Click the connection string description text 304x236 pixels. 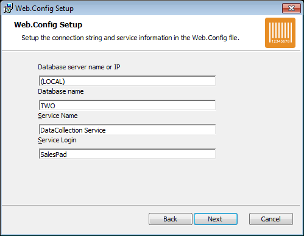tap(130, 38)
